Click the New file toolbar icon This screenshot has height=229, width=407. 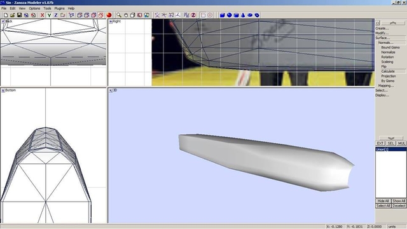[6, 15]
